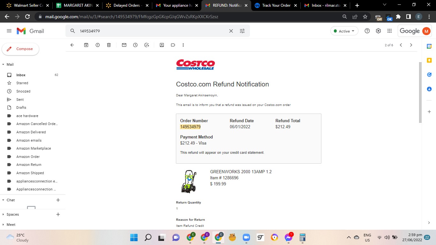Screen dimensions: 436x245
Task: Create a new space plus button
Action: (x=58, y=214)
